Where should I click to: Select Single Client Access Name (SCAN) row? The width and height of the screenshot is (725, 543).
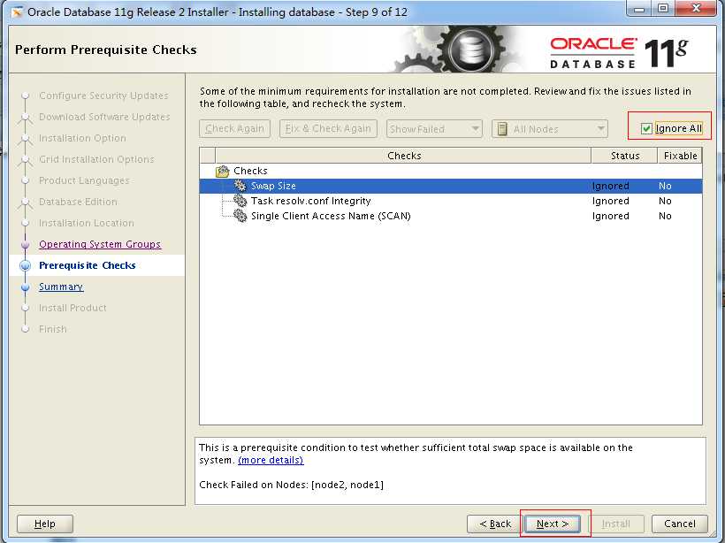click(x=451, y=216)
